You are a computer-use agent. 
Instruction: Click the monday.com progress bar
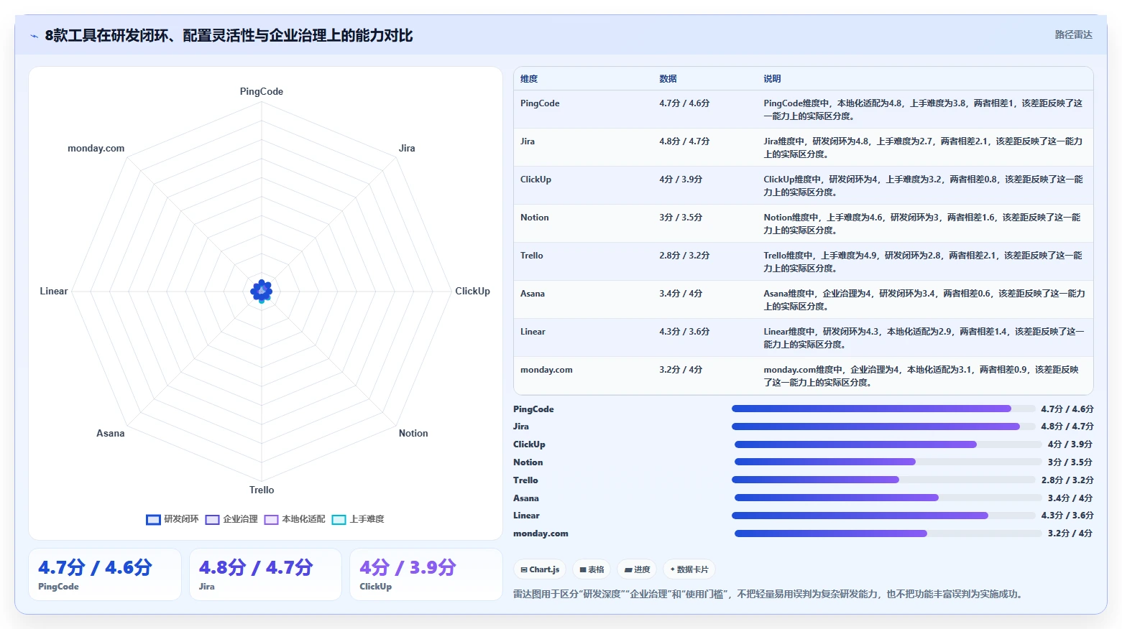pos(888,534)
